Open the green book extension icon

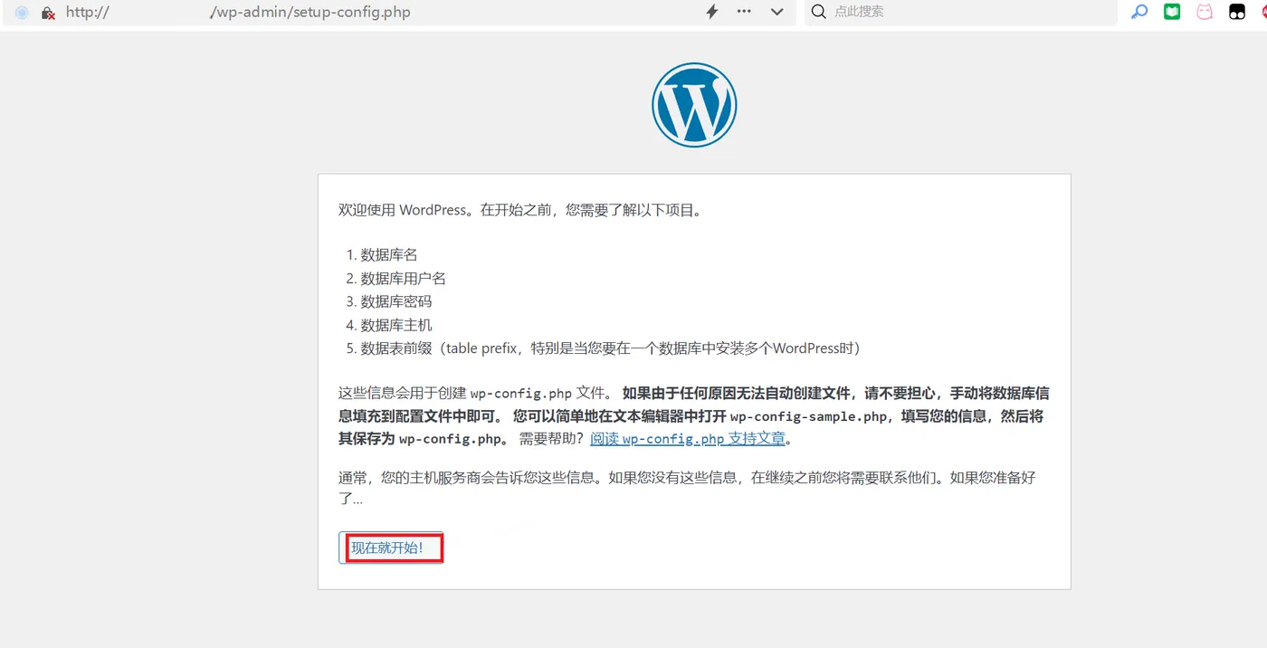point(1172,12)
